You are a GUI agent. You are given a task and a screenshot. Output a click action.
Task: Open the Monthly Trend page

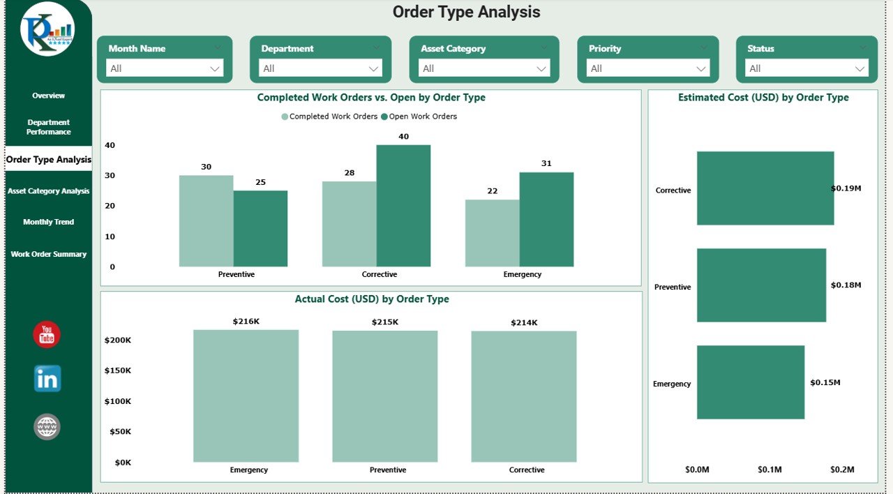[x=47, y=221]
